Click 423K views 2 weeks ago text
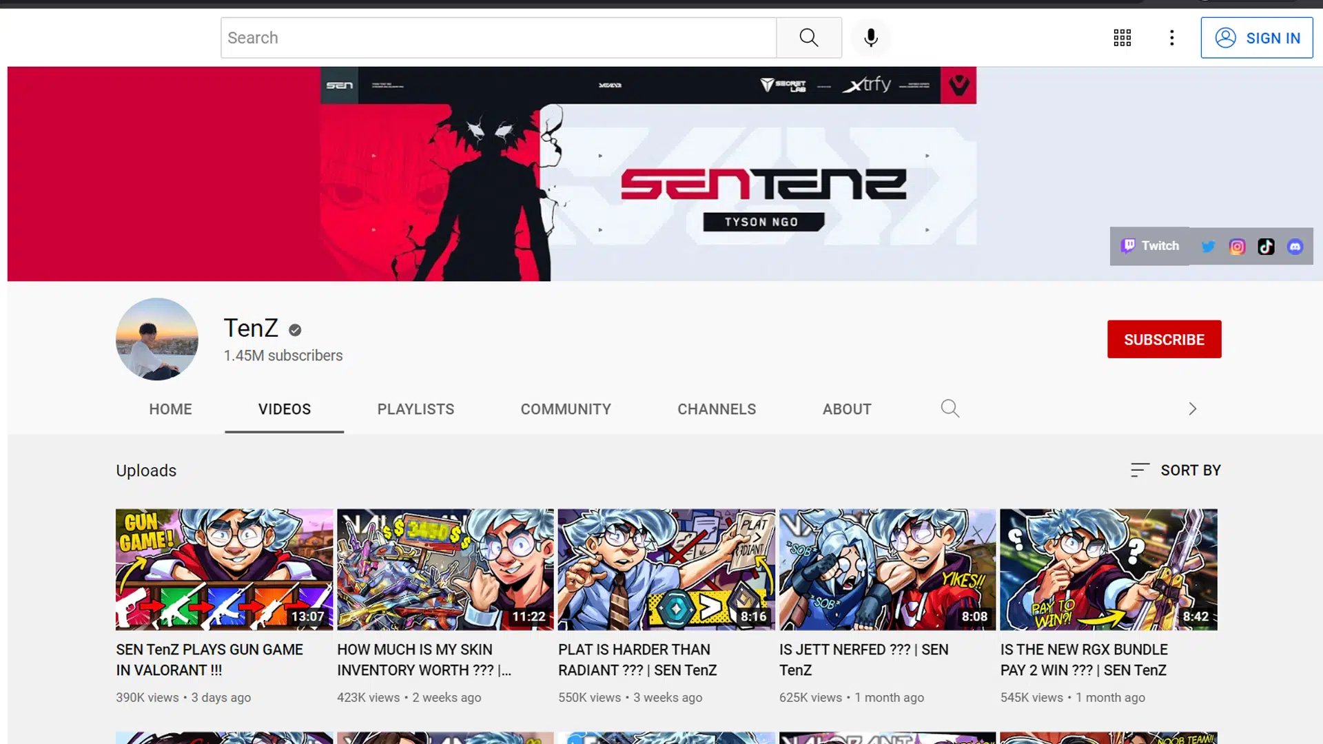The height and width of the screenshot is (744, 1323). pyautogui.click(x=409, y=698)
